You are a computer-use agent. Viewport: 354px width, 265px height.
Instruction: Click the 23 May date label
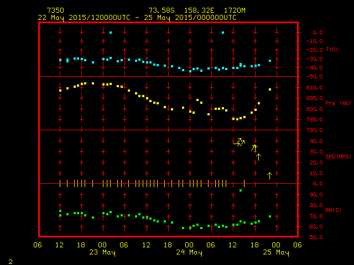[102, 252]
